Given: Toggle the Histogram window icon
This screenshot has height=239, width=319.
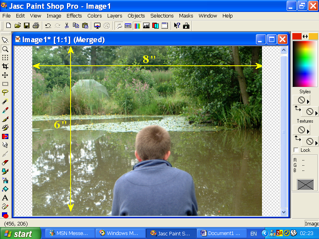Looking at the screenshot, I should (x=146, y=25).
